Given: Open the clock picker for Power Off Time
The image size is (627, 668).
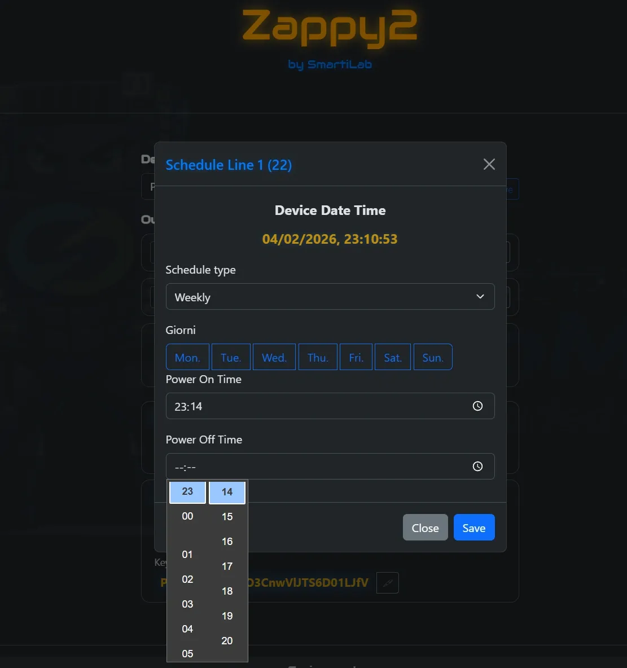Looking at the screenshot, I should click(x=477, y=467).
